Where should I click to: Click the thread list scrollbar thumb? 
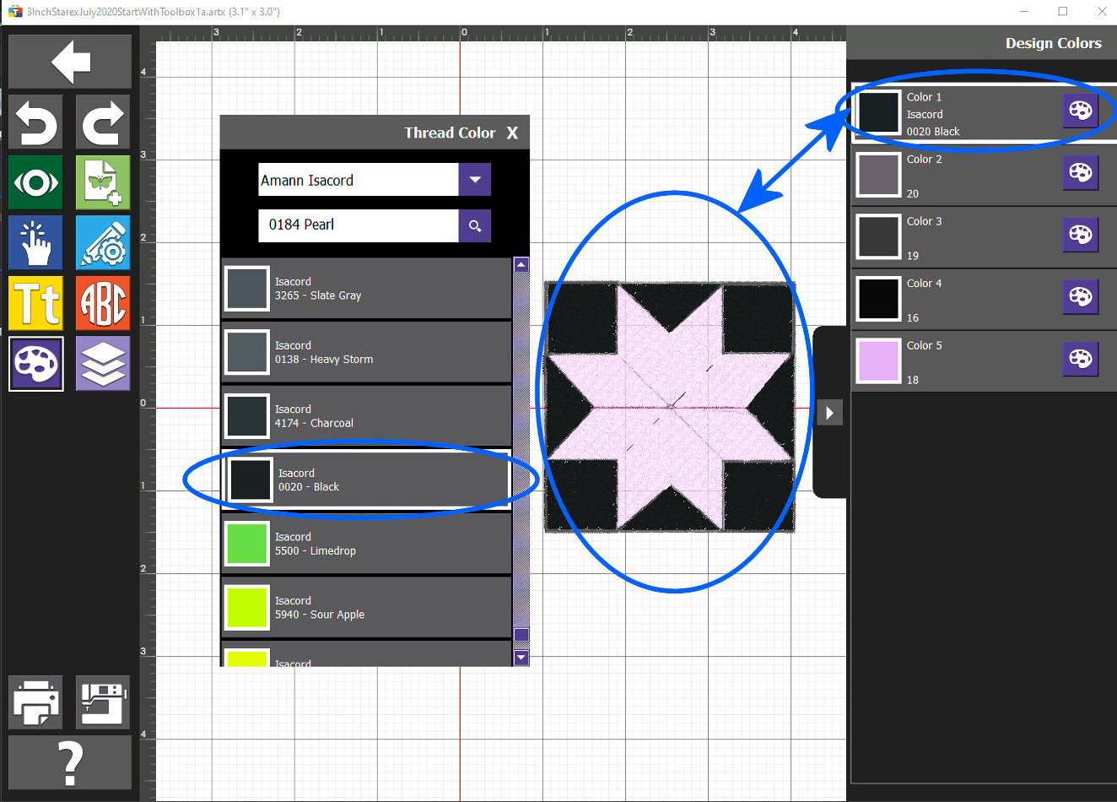(x=521, y=635)
